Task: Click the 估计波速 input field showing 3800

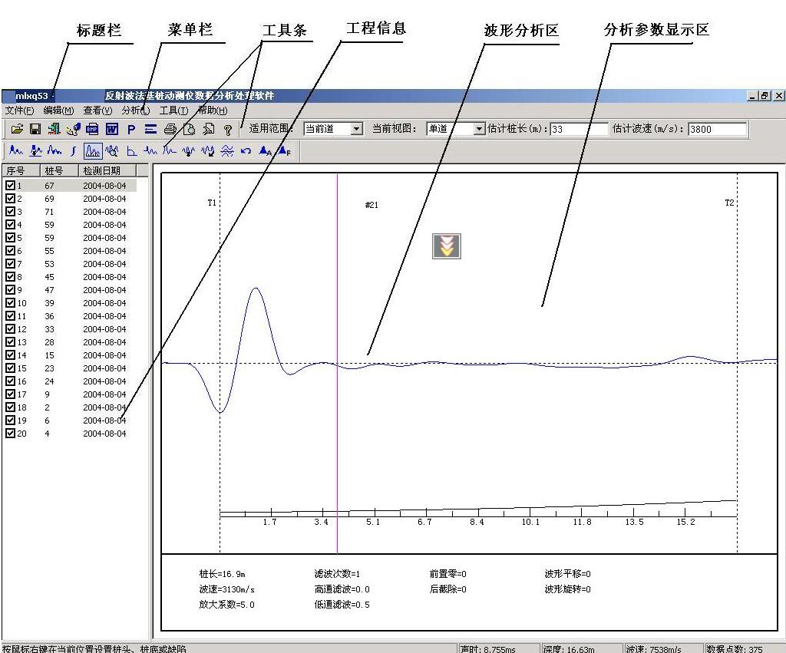Action: point(716,129)
